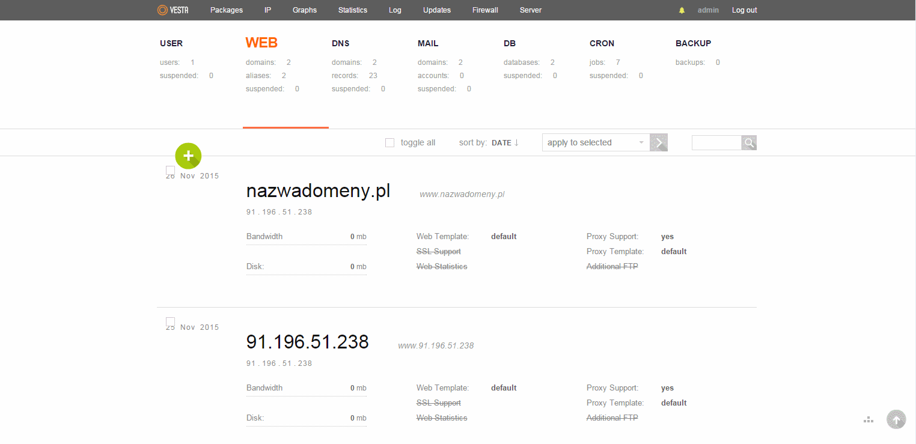Click the admin user link
This screenshot has width=916, height=444.
coord(708,10)
